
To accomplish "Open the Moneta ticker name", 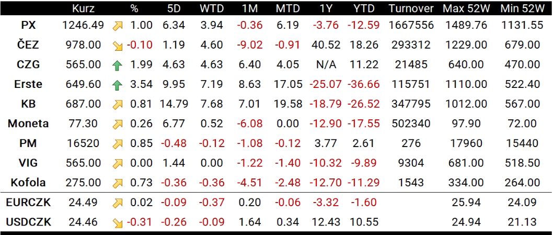I will click(29, 124).
